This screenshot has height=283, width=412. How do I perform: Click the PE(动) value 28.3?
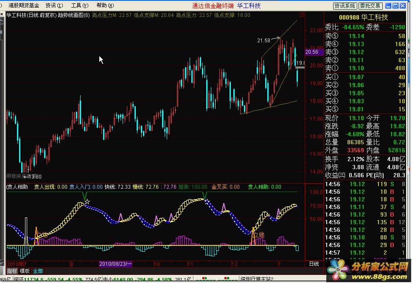399,175
